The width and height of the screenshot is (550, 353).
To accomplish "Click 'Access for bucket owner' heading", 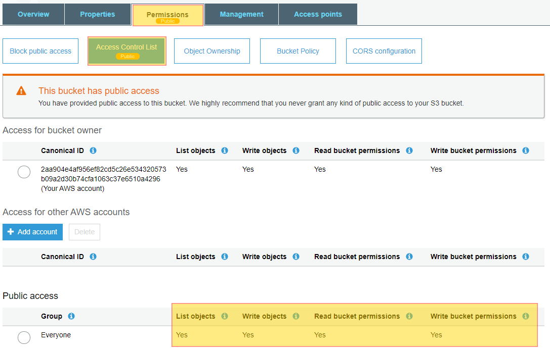I will coord(52,130).
